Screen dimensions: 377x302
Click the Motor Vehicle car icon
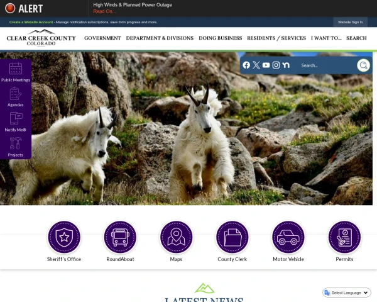[x=288, y=237]
